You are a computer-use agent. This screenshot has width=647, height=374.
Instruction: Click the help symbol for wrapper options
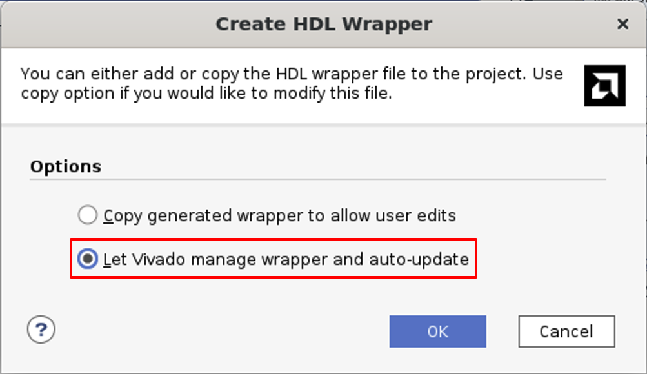coord(41,330)
